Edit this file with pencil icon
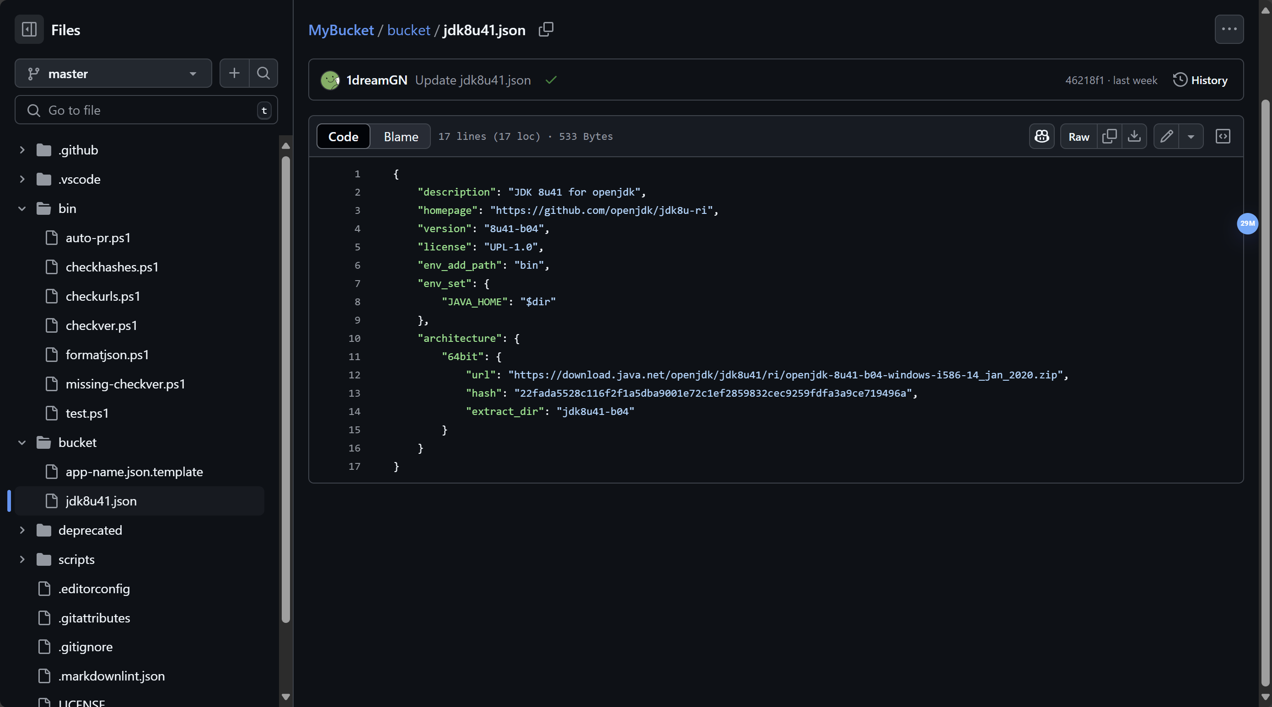Viewport: 1272px width, 707px height. pos(1166,137)
